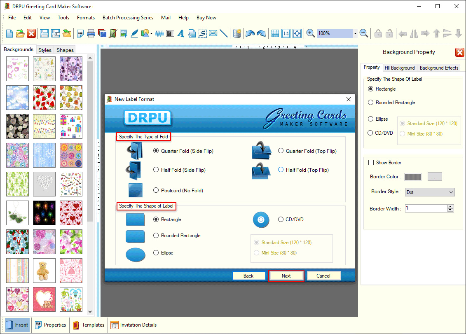The image size is (466, 334).
Task: Click the selection S tool icon
Action: click(x=202, y=33)
